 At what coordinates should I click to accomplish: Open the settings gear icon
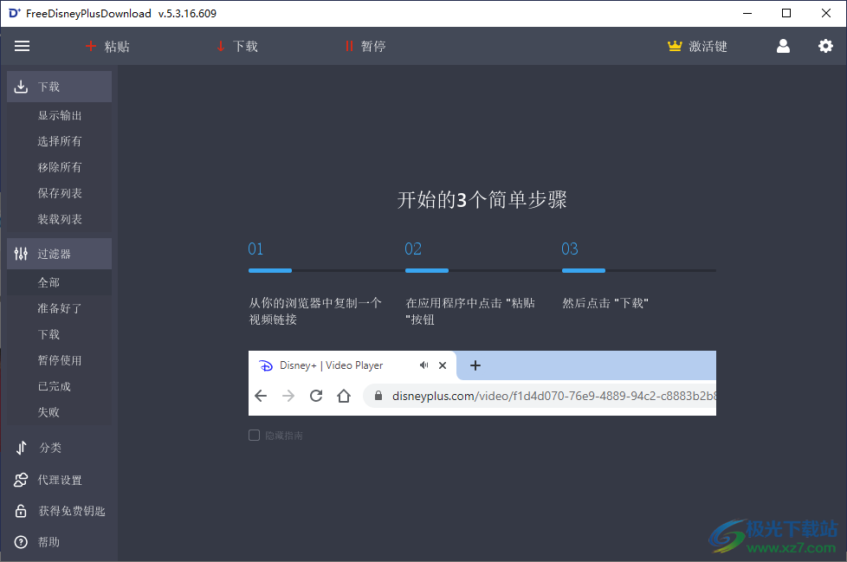[825, 47]
